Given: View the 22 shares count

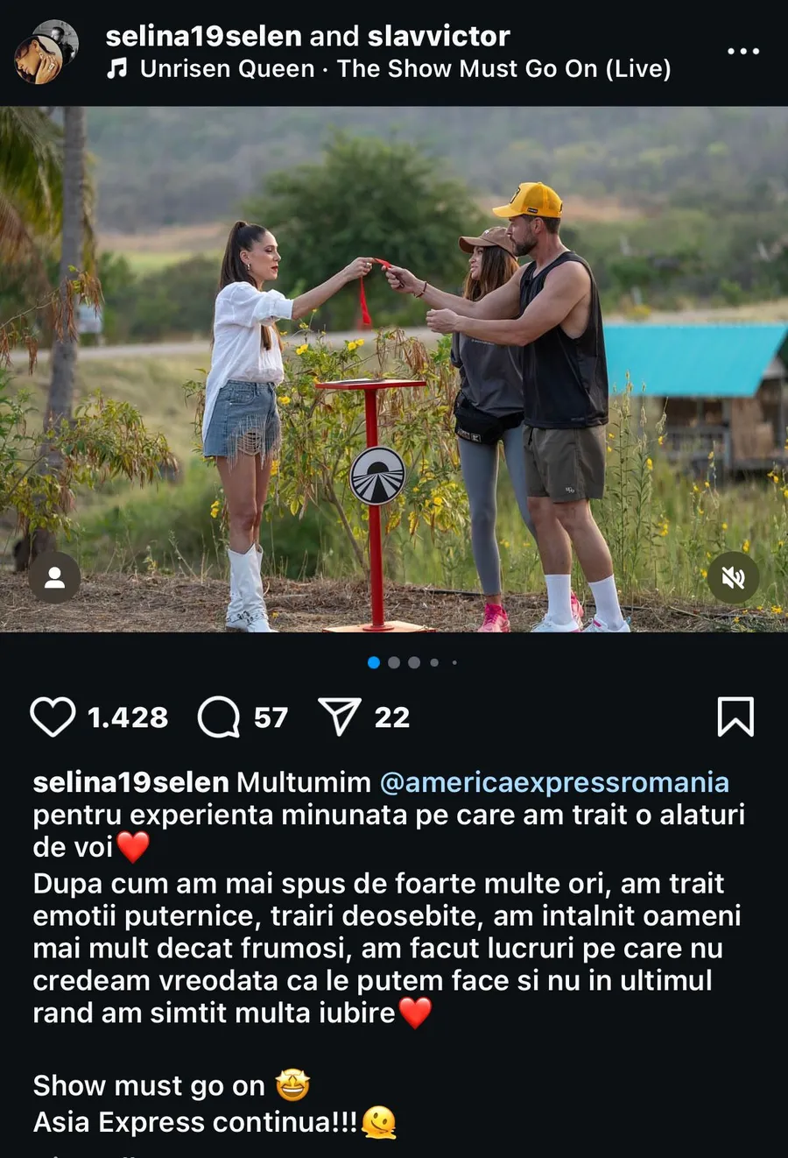Looking at the screenshot, I should click(x=392, y=717).
